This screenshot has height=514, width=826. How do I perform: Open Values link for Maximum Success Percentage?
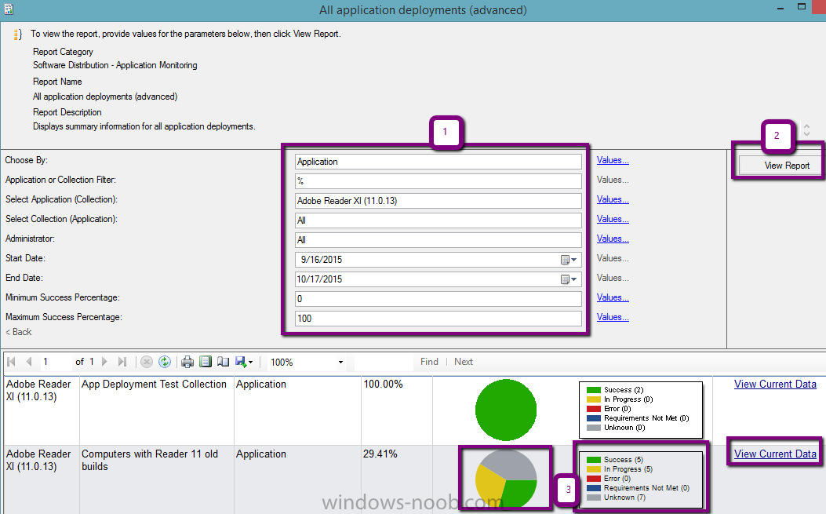click(x=613, y=317)
